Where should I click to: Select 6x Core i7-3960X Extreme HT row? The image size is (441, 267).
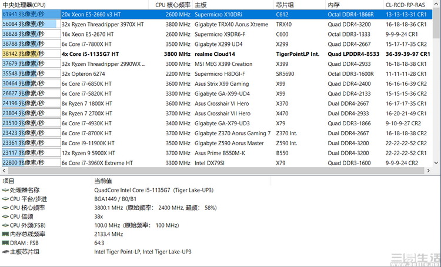coord(217,163)
